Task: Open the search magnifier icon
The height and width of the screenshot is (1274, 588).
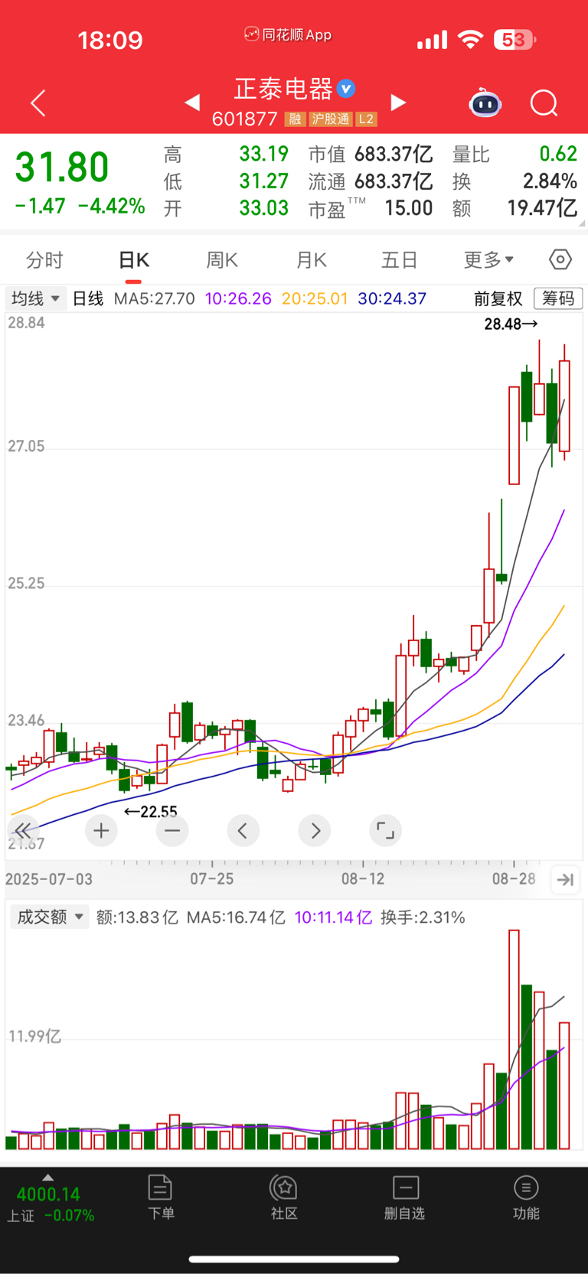Action: click(544, 103)
